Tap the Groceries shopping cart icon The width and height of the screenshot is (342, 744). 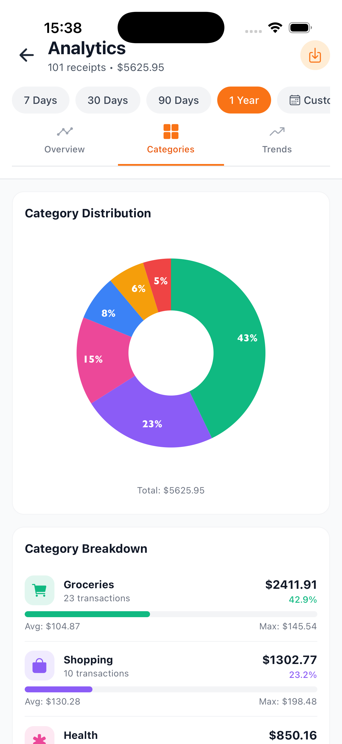(39, 590)
